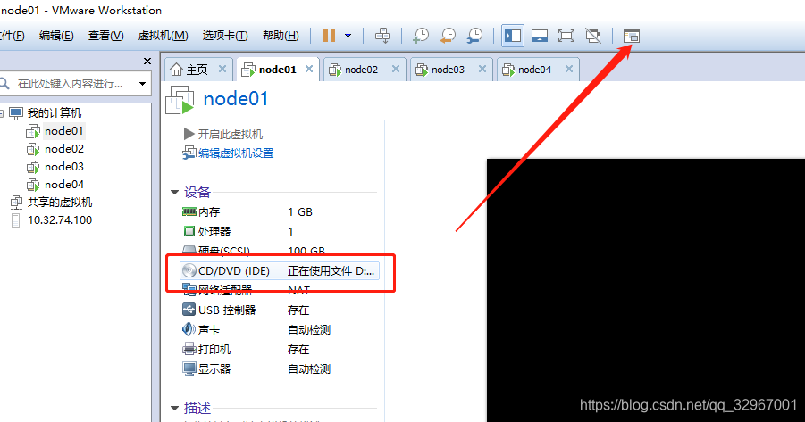Select node02 in the library tree
The width and height of the screenshot is (805, 422).
pos(63,149)
